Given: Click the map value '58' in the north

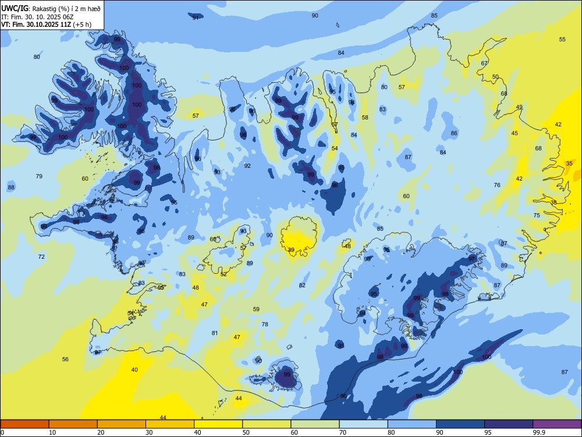Looking at the screenshot, I should pyautogui.click(x=365, y=118).
